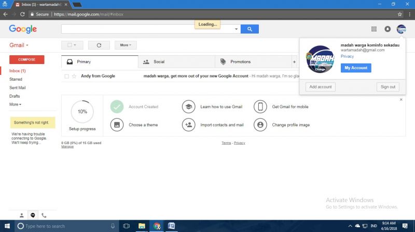Viewport: 415px width, 232px height.
Task: Bookmark this page with the star
Action: pyautogui.click(x=399, y=14)
